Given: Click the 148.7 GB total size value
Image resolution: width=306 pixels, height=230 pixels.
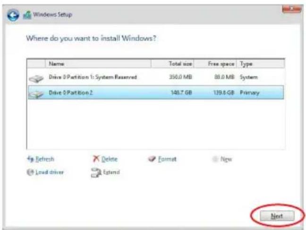Looking at the screenshot, I should click(181, 93).
